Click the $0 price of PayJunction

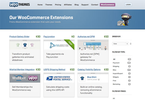(x=73, y=36)
